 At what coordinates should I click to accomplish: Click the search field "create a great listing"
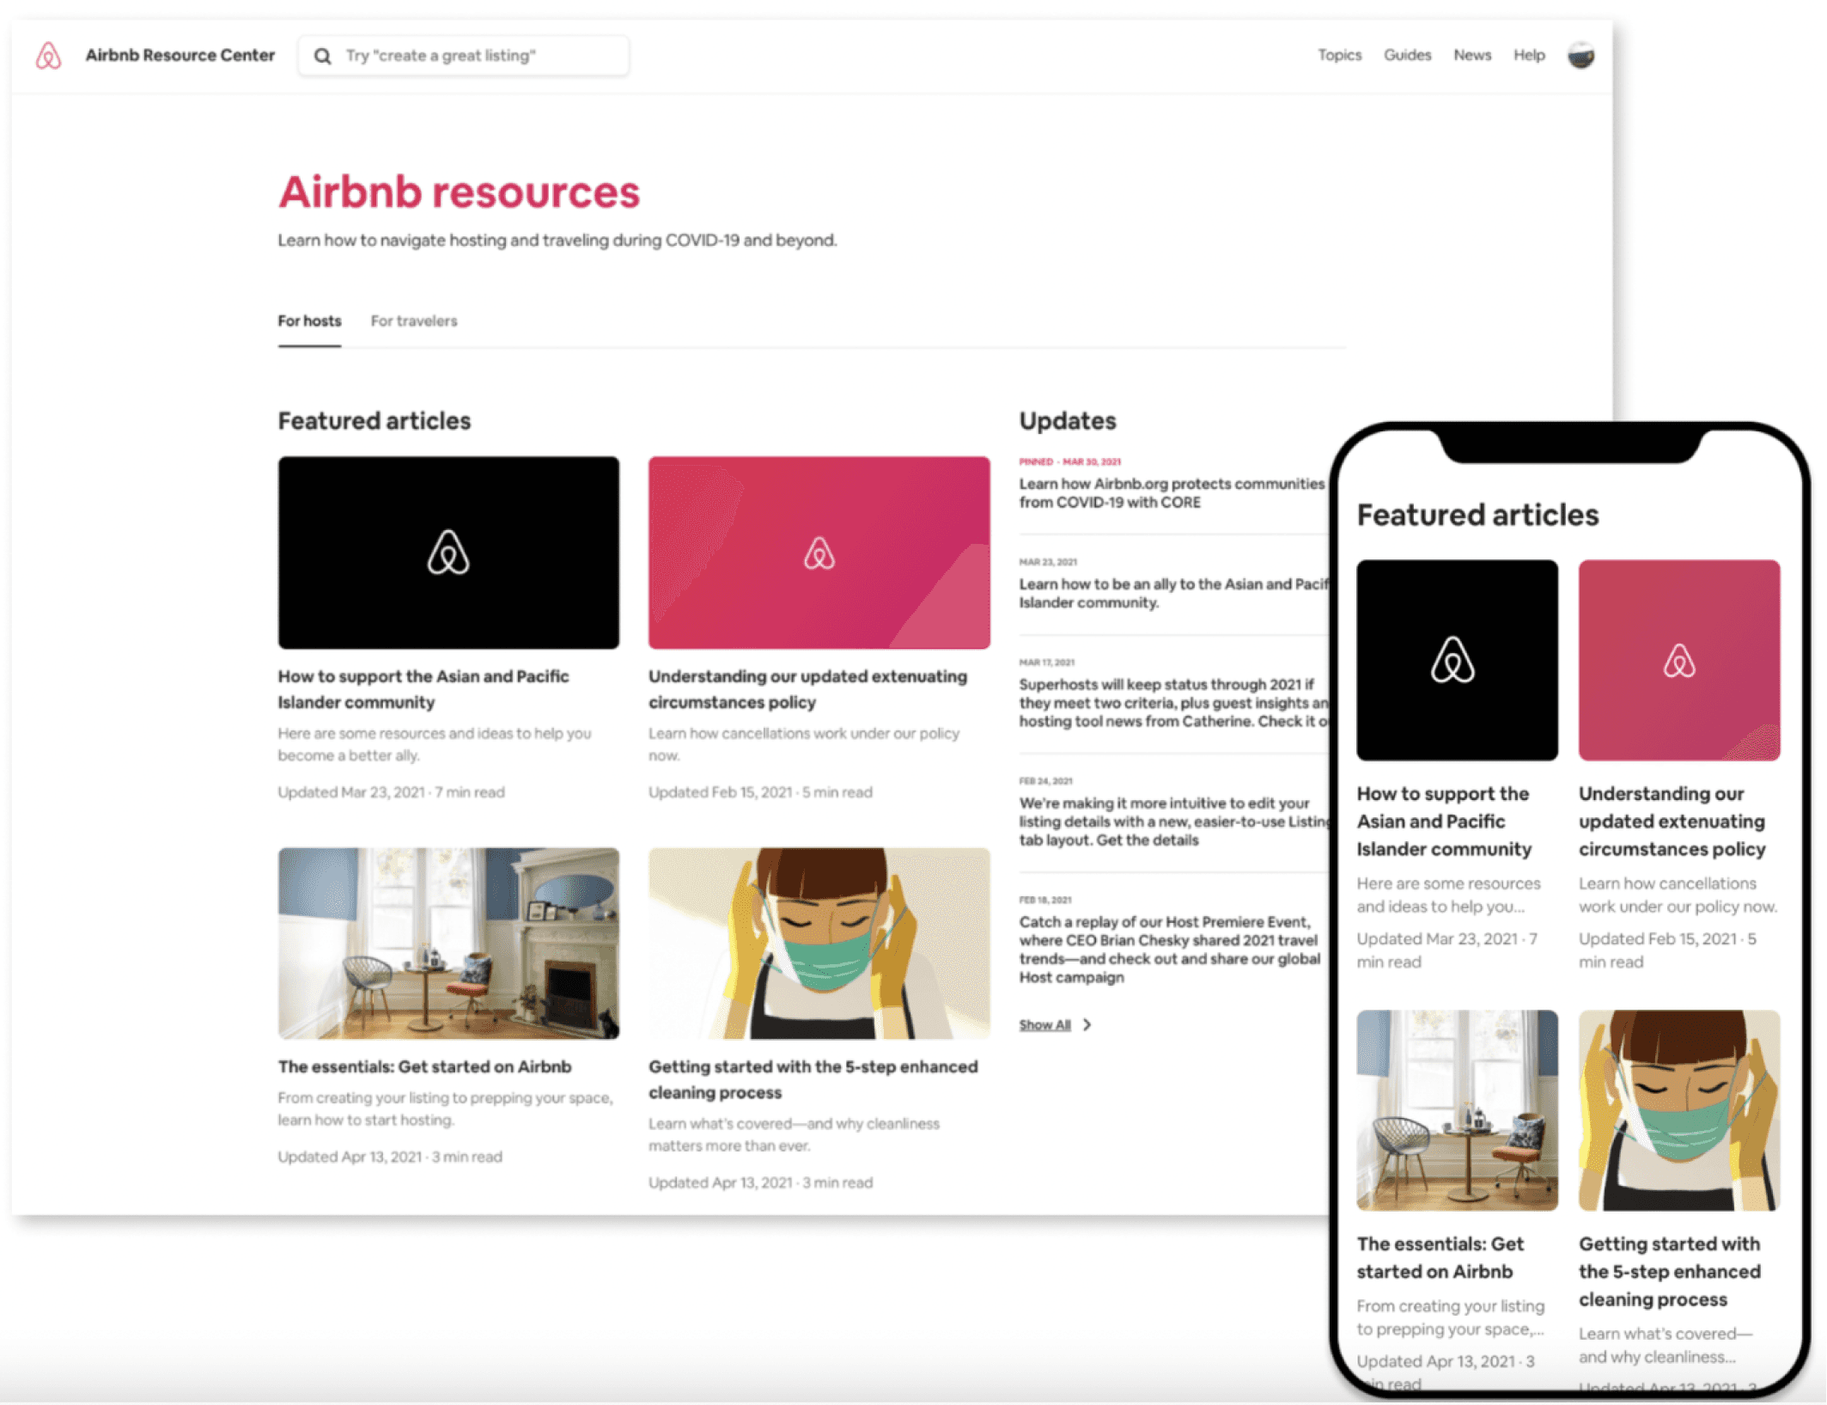pos(463,56)
